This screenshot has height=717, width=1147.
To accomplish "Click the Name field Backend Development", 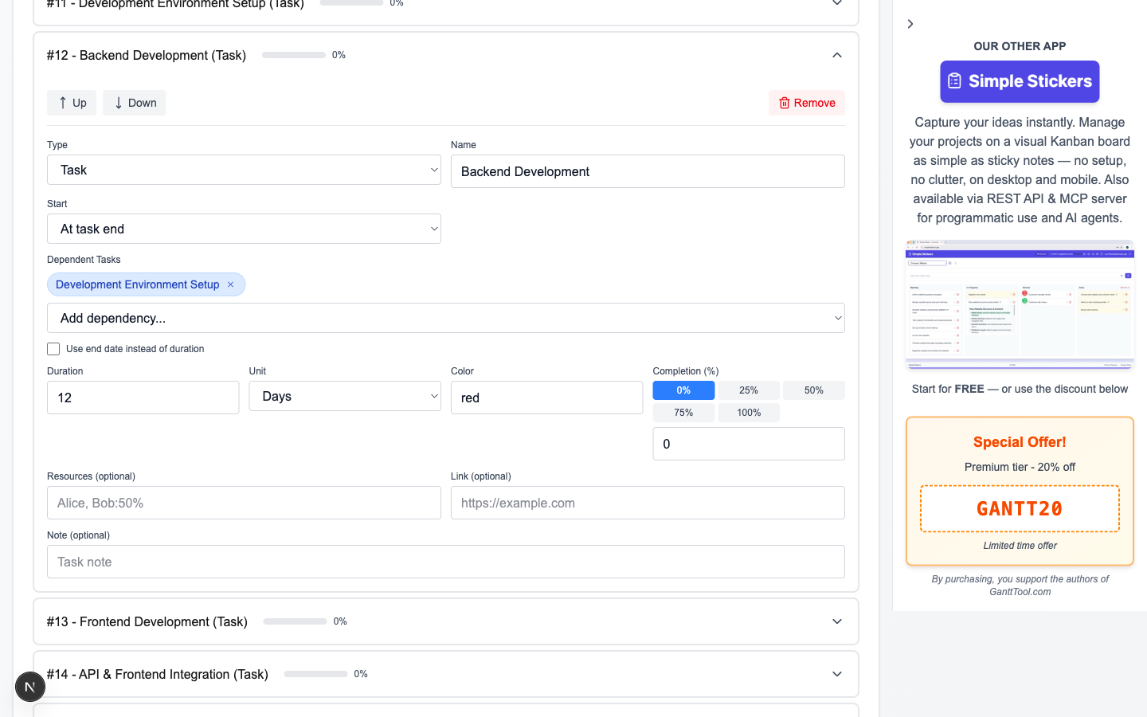I will [x=648, y=171].
